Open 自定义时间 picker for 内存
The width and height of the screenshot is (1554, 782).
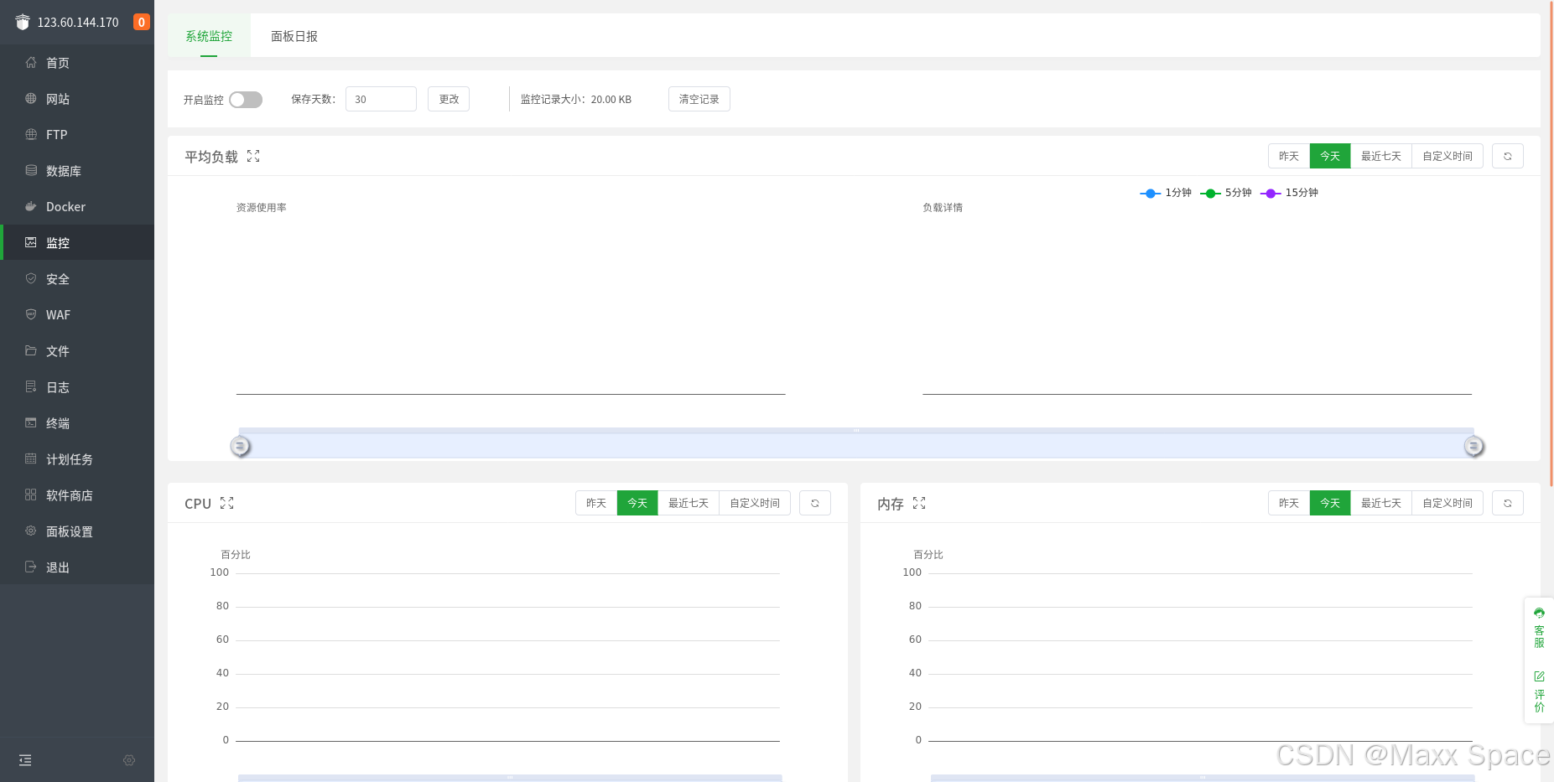coord(1447,503)
